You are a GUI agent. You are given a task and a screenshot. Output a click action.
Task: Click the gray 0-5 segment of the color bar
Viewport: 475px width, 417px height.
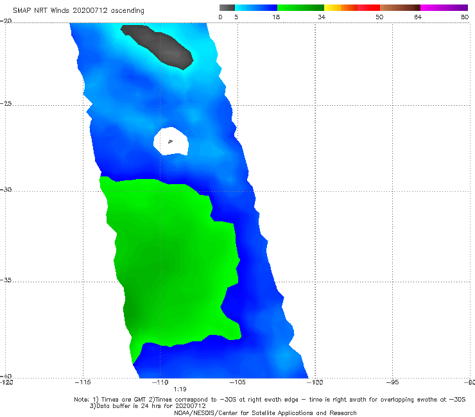click(x=227, y=8)
